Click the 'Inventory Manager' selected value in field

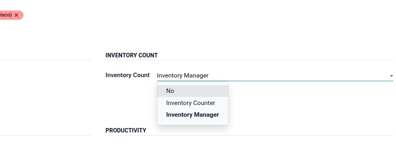183,76
